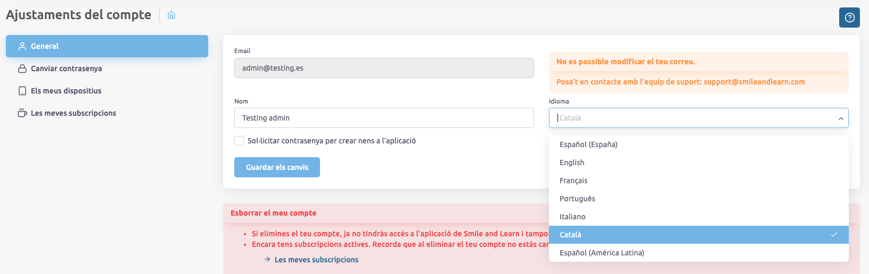
Task: Select Español (España) from the language list
Action: click(x=588, y=144)
